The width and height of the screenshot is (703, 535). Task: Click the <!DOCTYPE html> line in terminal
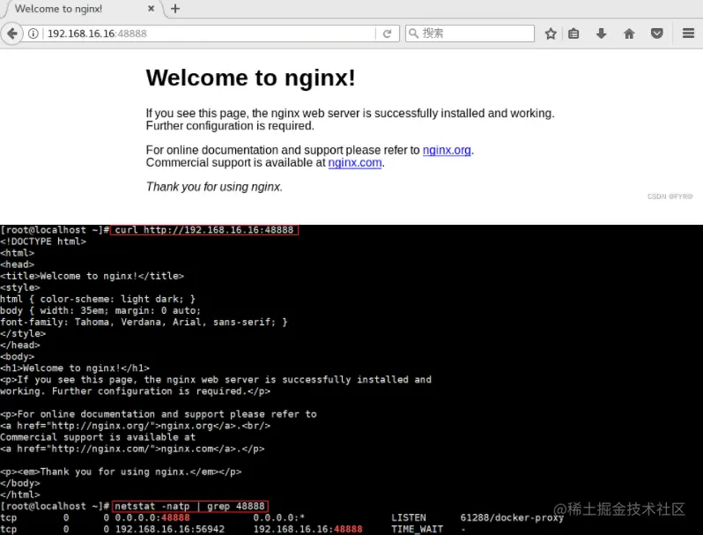tap(43, 241)
